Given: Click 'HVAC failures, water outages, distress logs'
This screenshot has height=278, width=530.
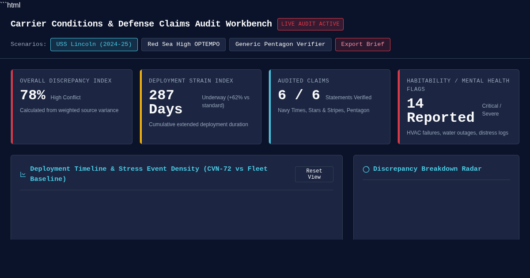Looking at the screenshot, I should [x=458, y=133].
